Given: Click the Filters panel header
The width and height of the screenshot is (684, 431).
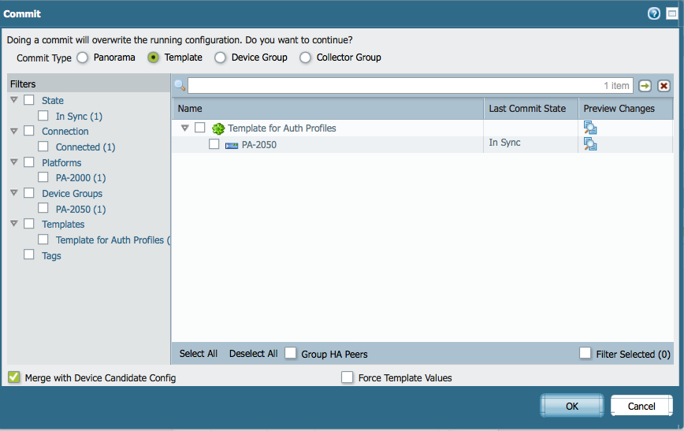Looking at the screenshot, I should click(88, 84).
